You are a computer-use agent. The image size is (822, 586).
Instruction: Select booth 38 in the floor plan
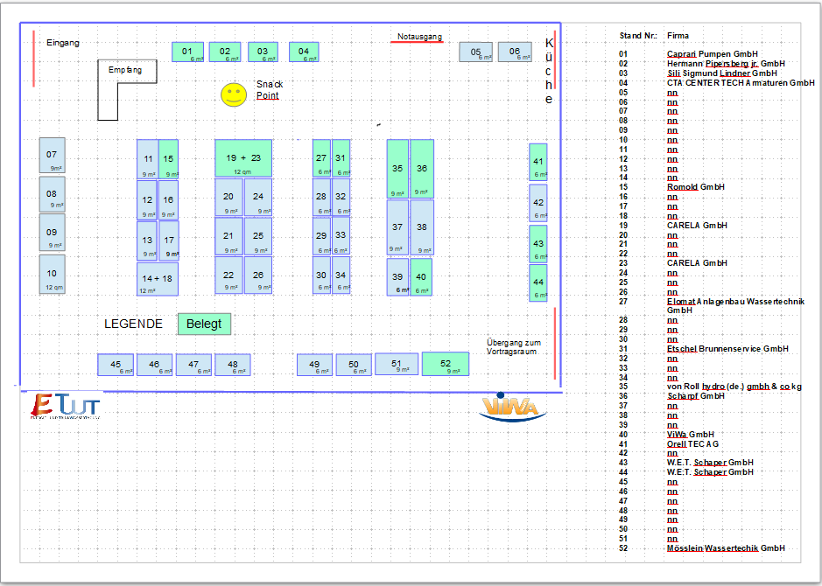coord(422,227)
